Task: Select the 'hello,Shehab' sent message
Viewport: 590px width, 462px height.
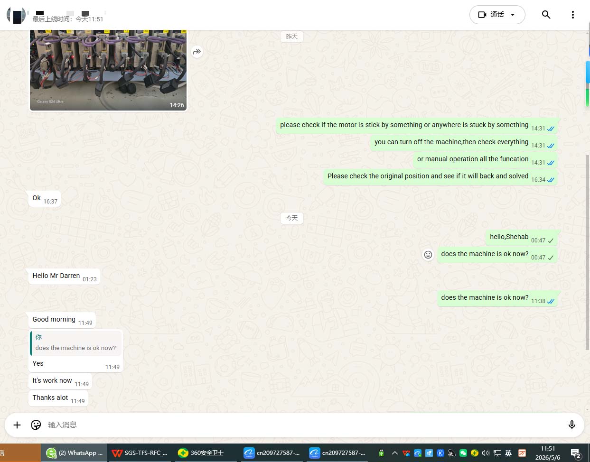Action: pos(521,237)
